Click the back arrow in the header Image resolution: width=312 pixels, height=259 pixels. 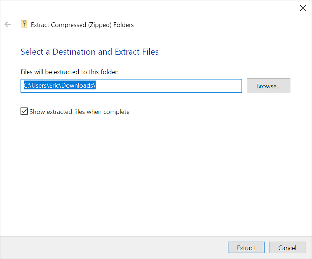coord(8,24)
